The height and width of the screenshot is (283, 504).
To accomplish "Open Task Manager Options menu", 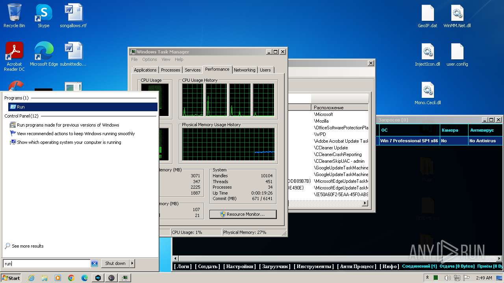I will 150,59.
